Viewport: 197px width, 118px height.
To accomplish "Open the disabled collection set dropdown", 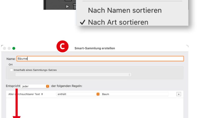I will (x=73, y=75).
